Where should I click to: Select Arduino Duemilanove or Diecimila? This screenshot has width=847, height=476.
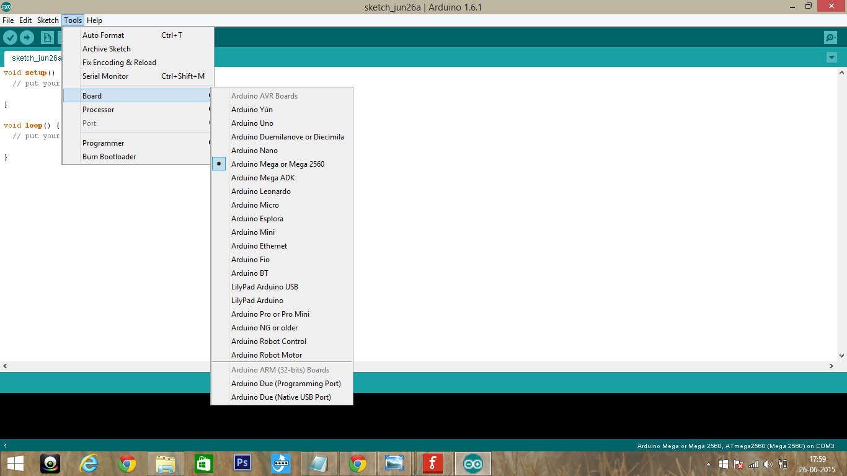pyautogui.click(x=282, y=137)
